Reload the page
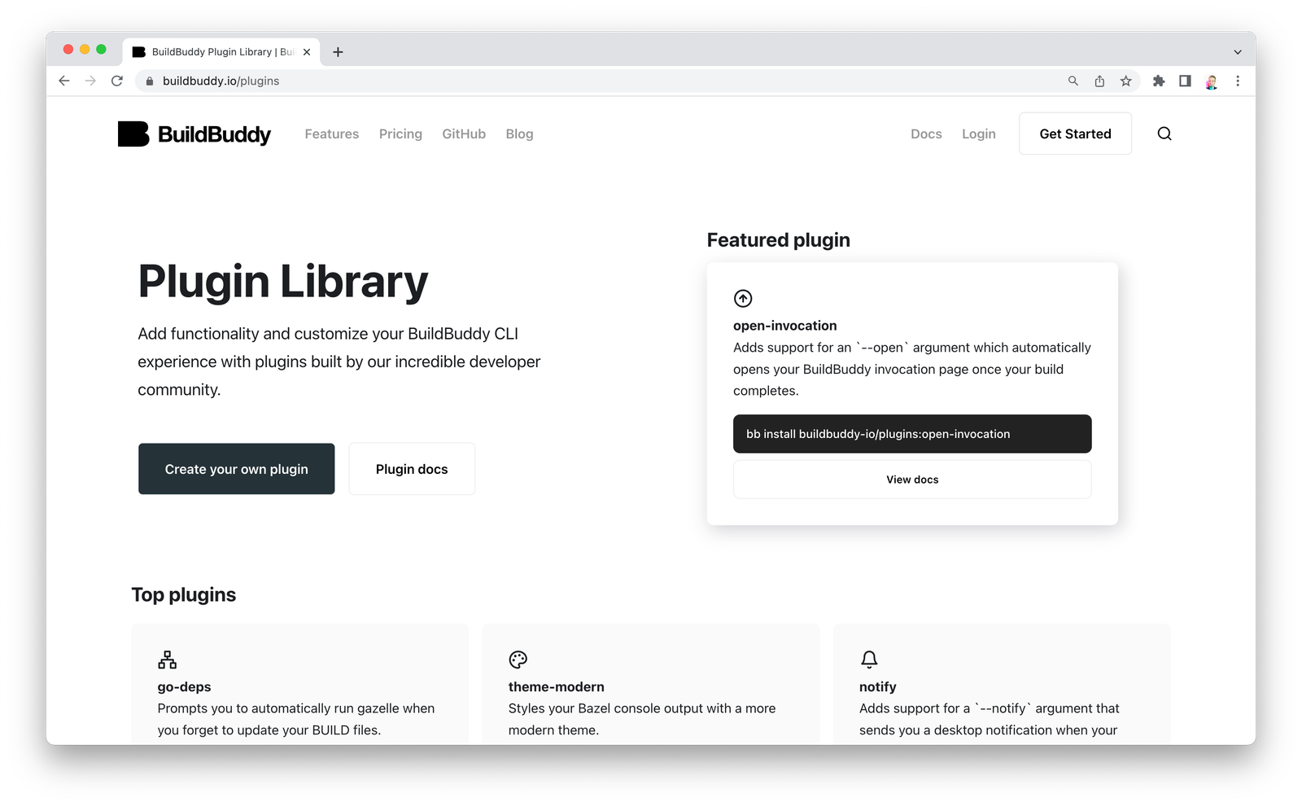The width and height of the screenshot is (1302, 806). (117, 81)
